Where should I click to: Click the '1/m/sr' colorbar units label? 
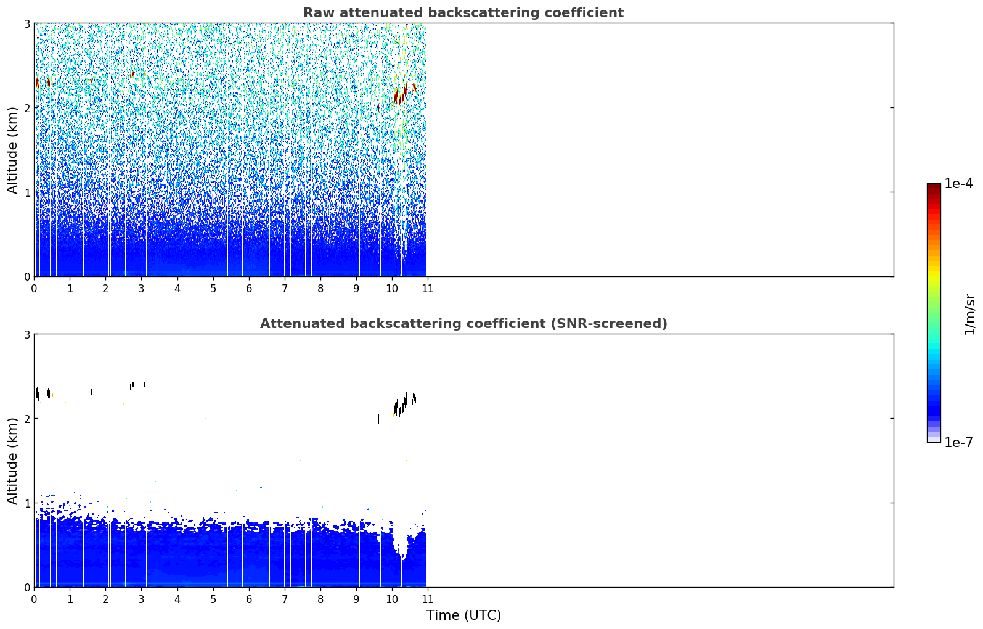tap(969, 313)
